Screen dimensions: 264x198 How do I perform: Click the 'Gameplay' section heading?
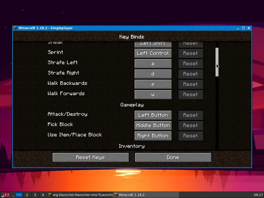(x=132, y=105)
